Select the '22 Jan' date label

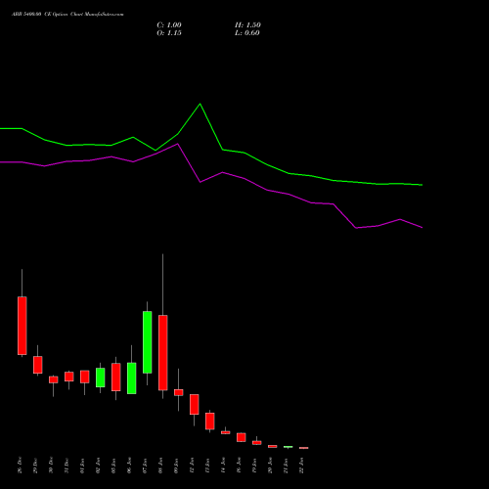(x=302, y=466)
